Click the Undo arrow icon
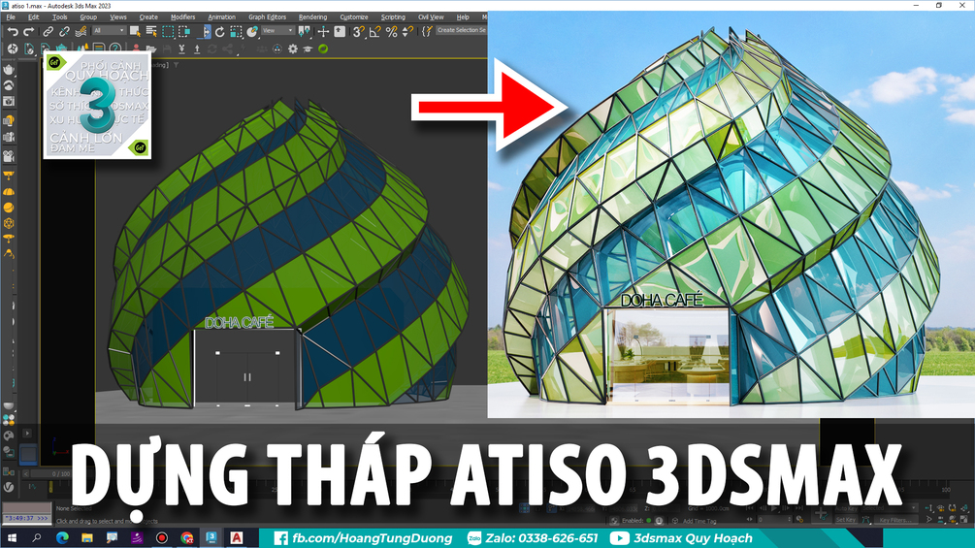975x548 pixels. (x=13, y=31)
